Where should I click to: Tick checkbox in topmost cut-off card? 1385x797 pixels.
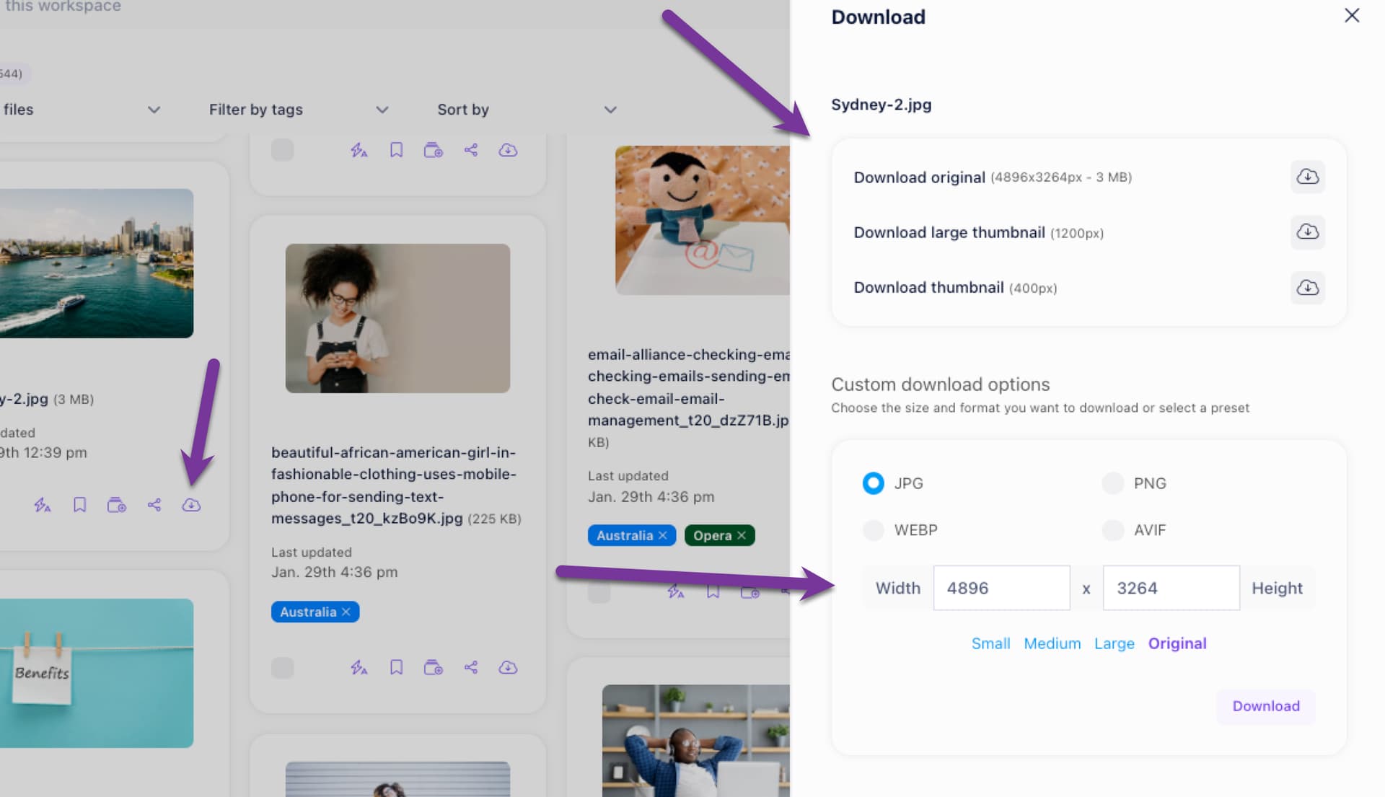pyautogui.click(x=282, y=150)
